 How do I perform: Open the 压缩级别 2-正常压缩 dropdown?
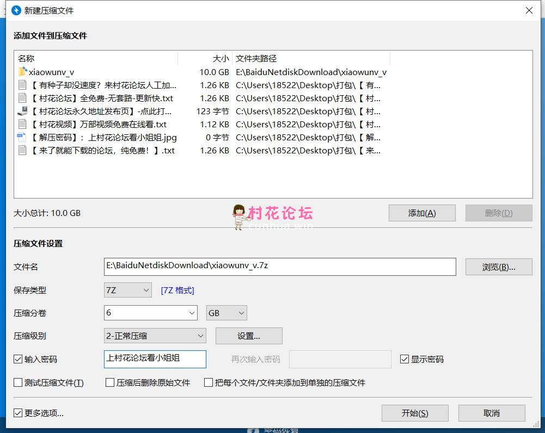(x=155, y=336)
